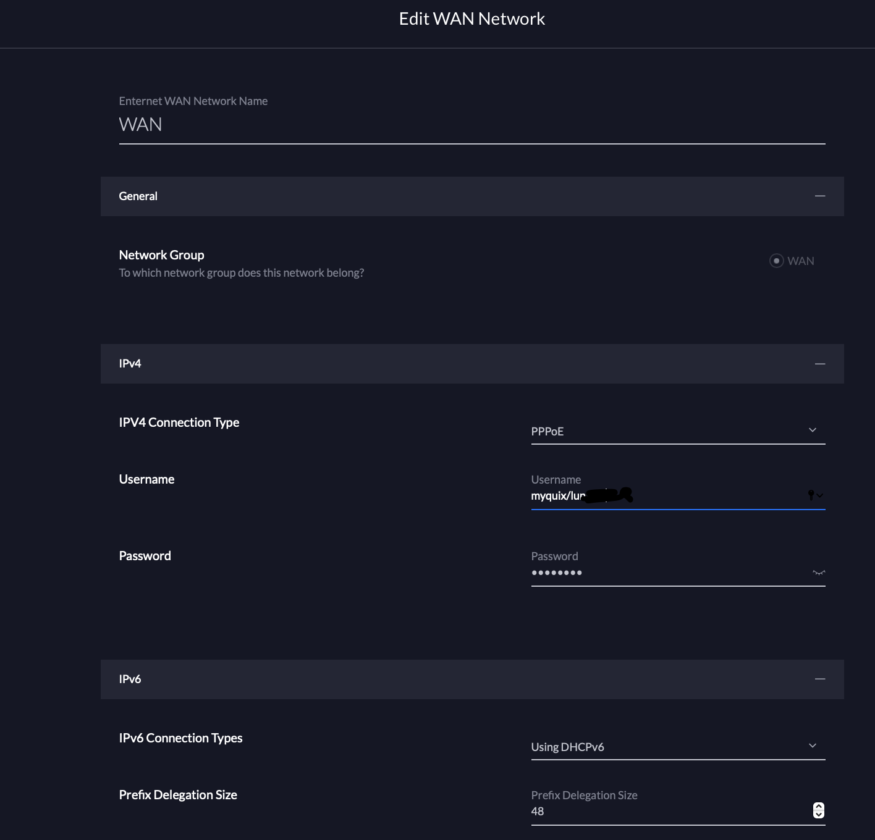Focus the WAN Network Name field
Screen dimensions: 875x840
click(471, 125)
